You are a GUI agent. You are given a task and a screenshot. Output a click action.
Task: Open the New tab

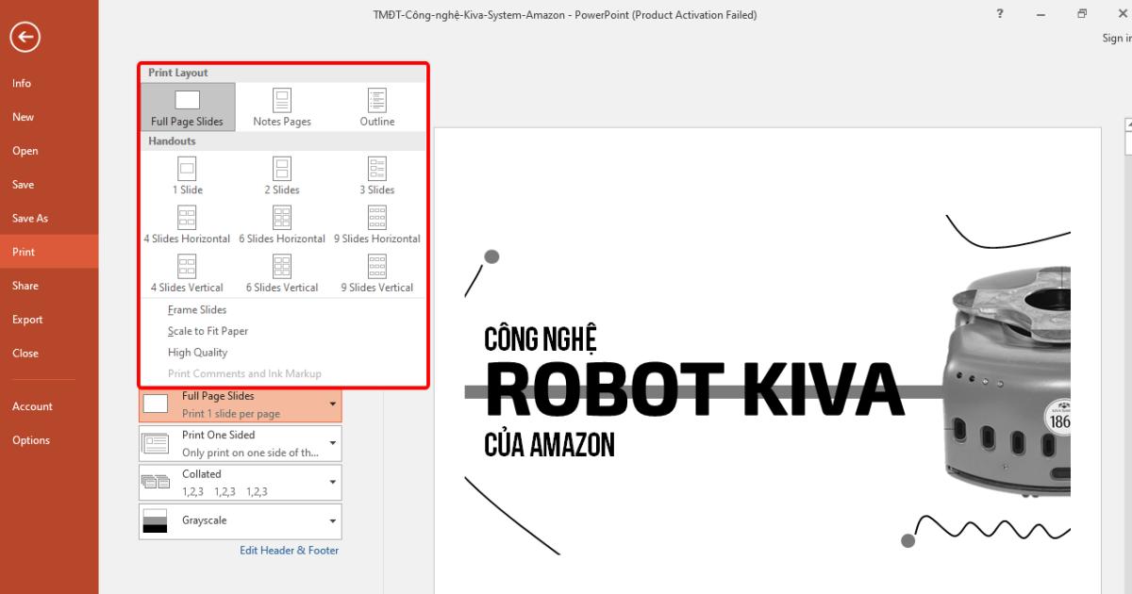coord(49,117)
